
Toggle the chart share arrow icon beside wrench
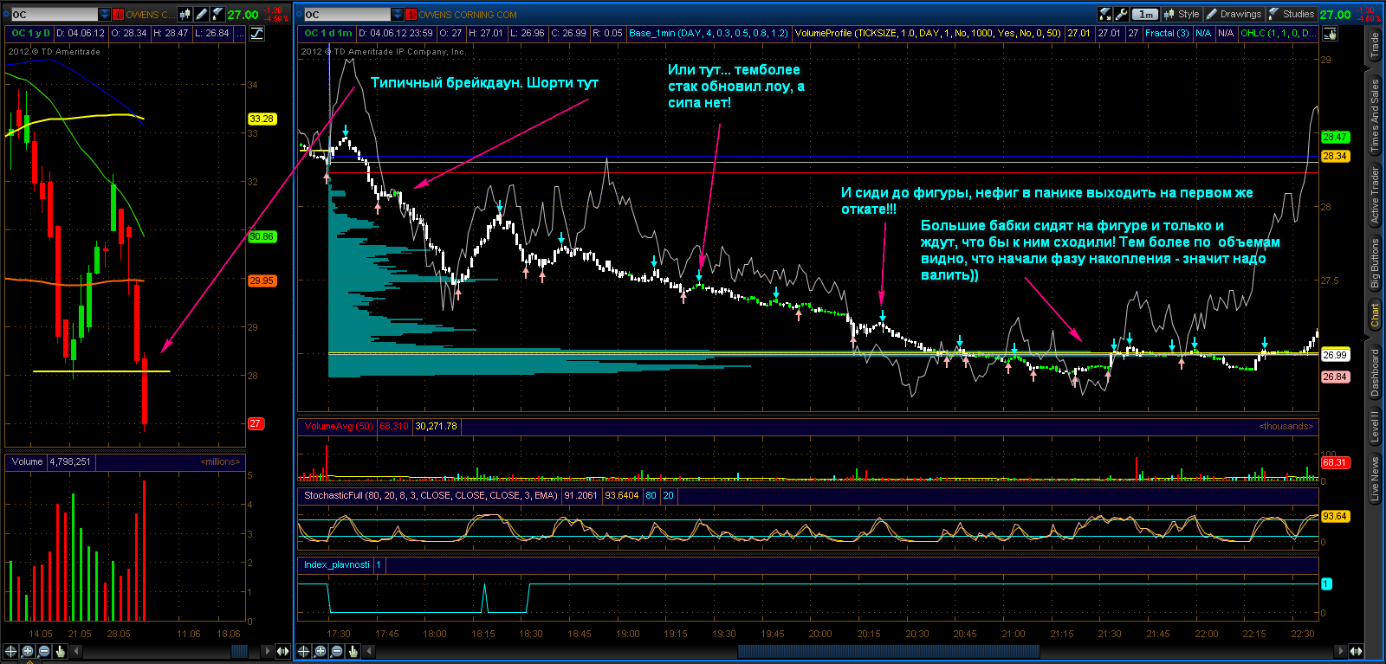pyautogui.click(x=1104, y=14)
